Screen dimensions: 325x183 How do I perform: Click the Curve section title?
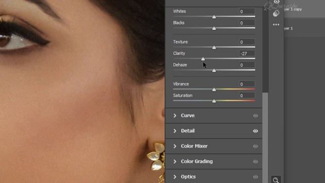point(187,115)
